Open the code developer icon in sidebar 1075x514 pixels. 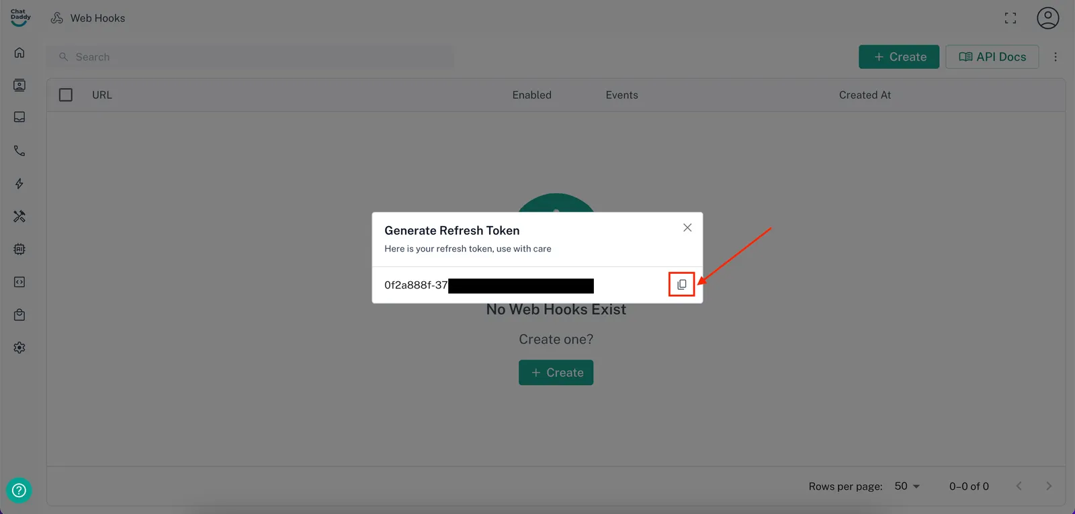19,282
